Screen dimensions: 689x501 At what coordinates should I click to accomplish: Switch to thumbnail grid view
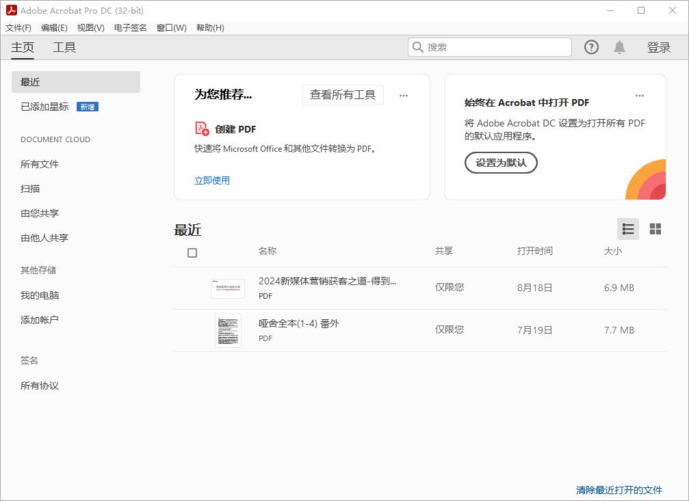pyautogui.click(x=655, y=229)
